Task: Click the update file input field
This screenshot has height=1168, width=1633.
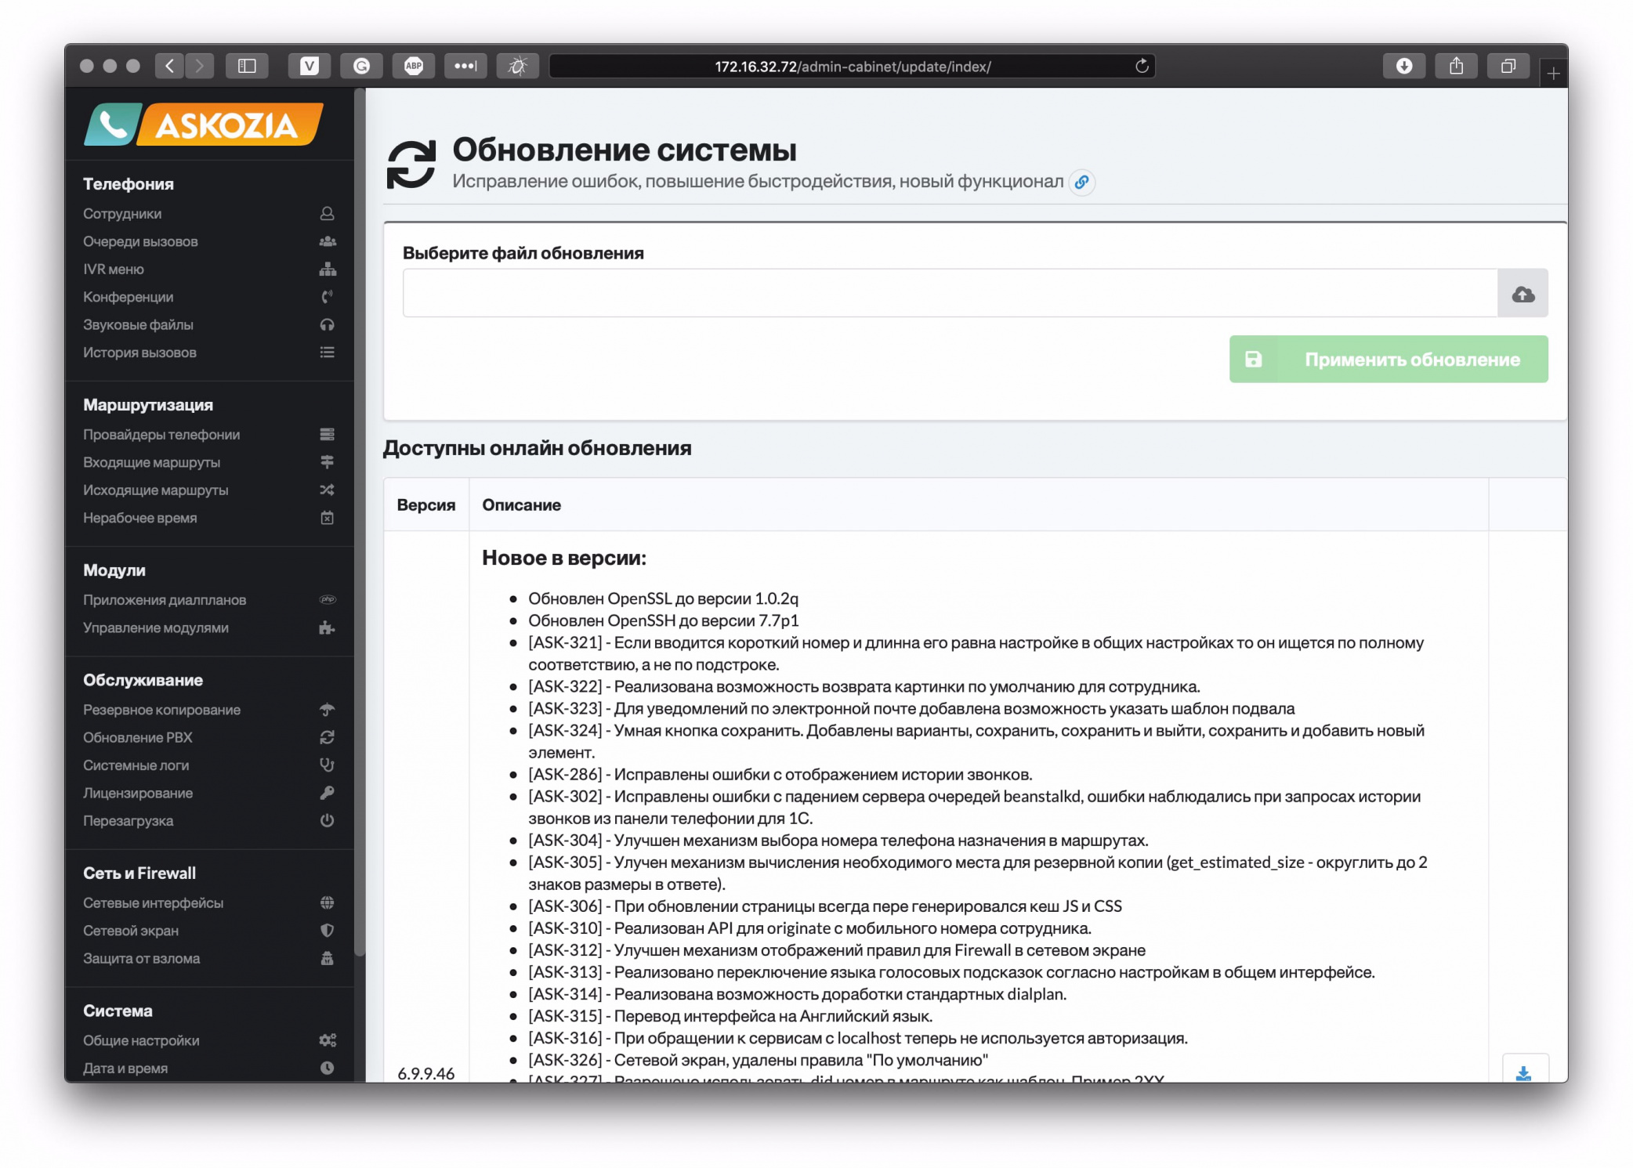Action: [x=949, y=294]
